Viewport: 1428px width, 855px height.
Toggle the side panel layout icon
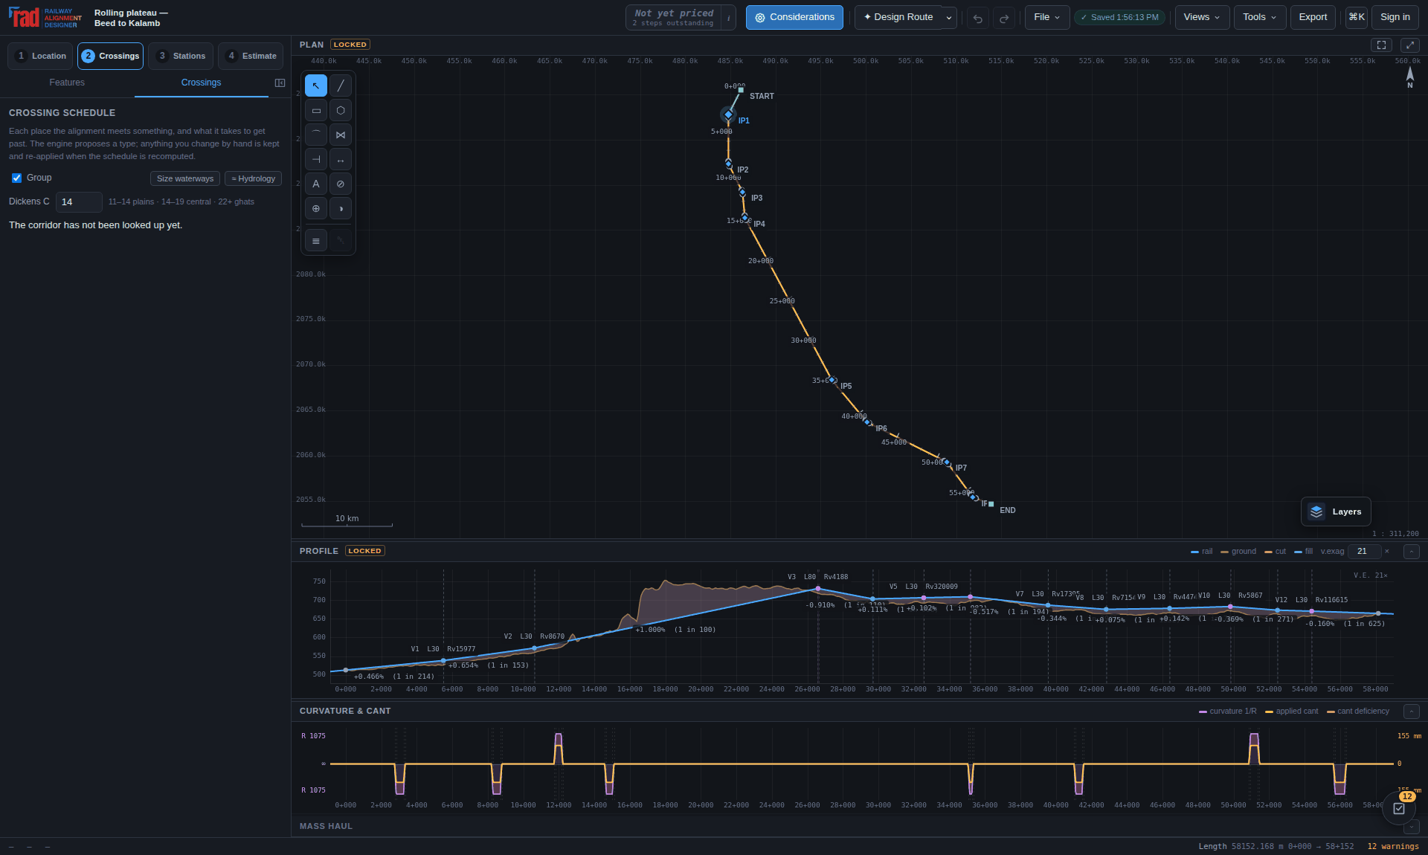pos(280,83)
